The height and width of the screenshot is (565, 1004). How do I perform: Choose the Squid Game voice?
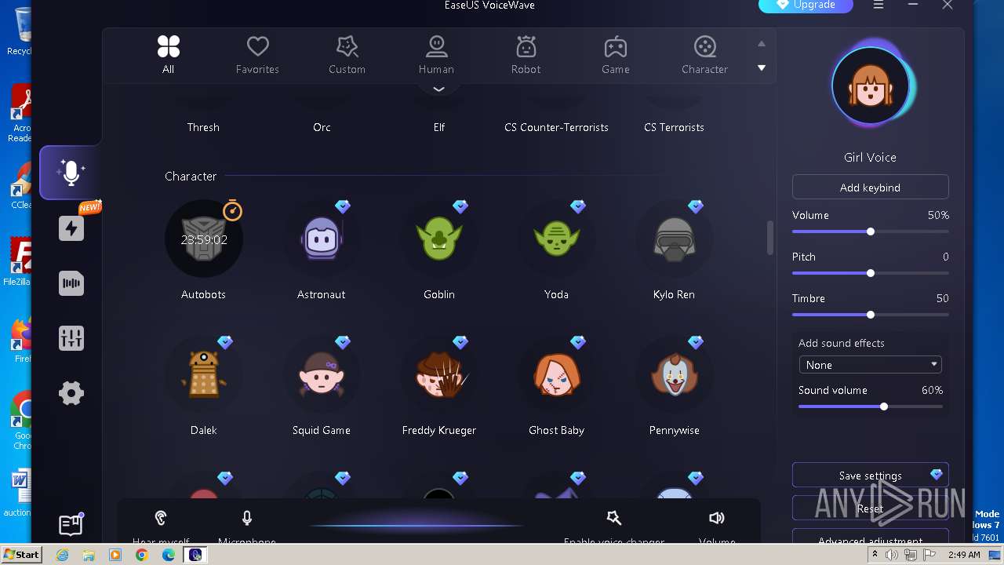[321, 374]
